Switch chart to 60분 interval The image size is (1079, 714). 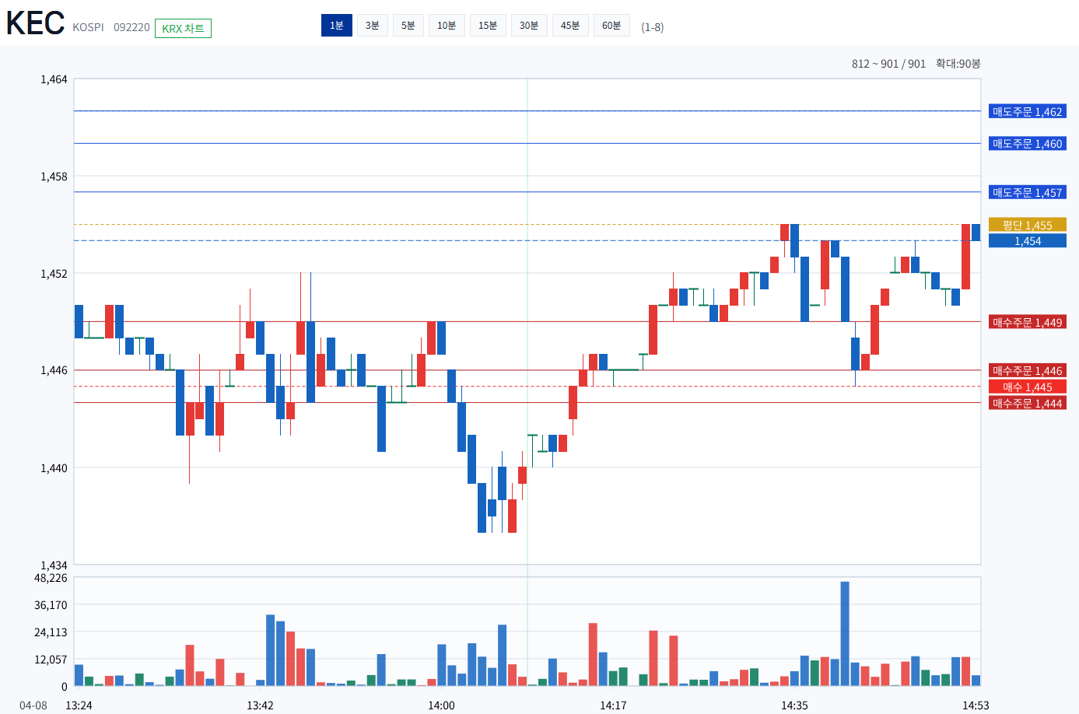611,26
